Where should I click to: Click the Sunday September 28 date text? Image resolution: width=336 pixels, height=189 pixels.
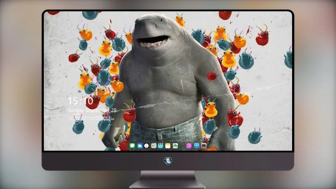[x=92, y=110]
